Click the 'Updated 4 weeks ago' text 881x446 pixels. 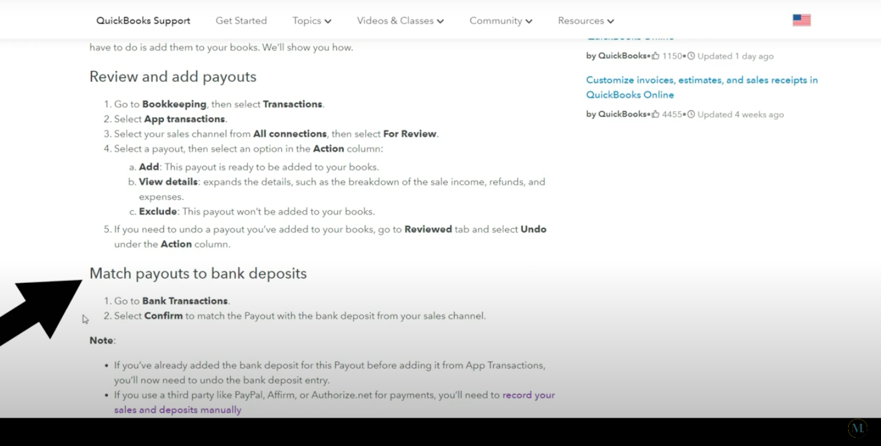pyautogui.click(x=741, y=114)
